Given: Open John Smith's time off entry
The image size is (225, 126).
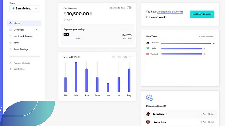Looking at the screenshot, I should (180, 114).
